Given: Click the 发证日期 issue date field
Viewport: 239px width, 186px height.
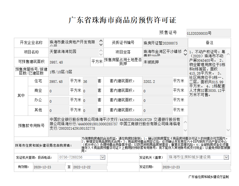Looking at the screenshot, I should tap(196, 167).
